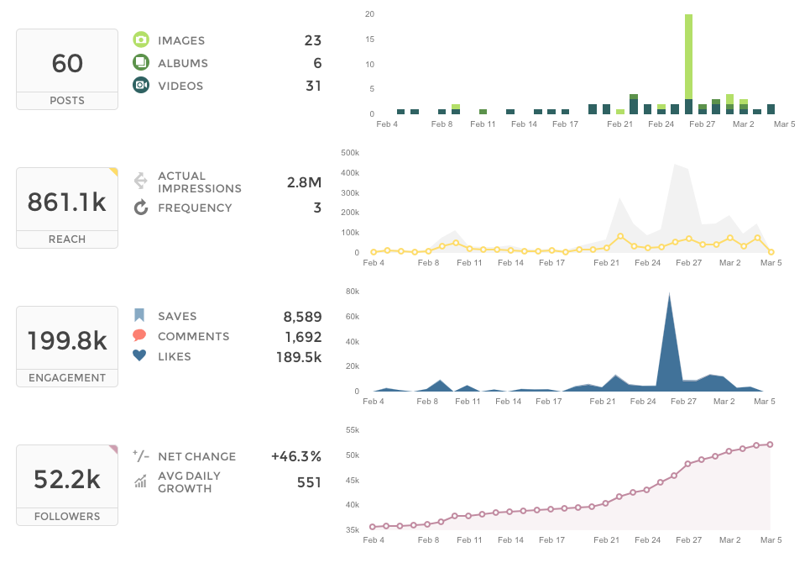
Task: Click the Saves bookmark icon
Action: (x=139, y=316)
